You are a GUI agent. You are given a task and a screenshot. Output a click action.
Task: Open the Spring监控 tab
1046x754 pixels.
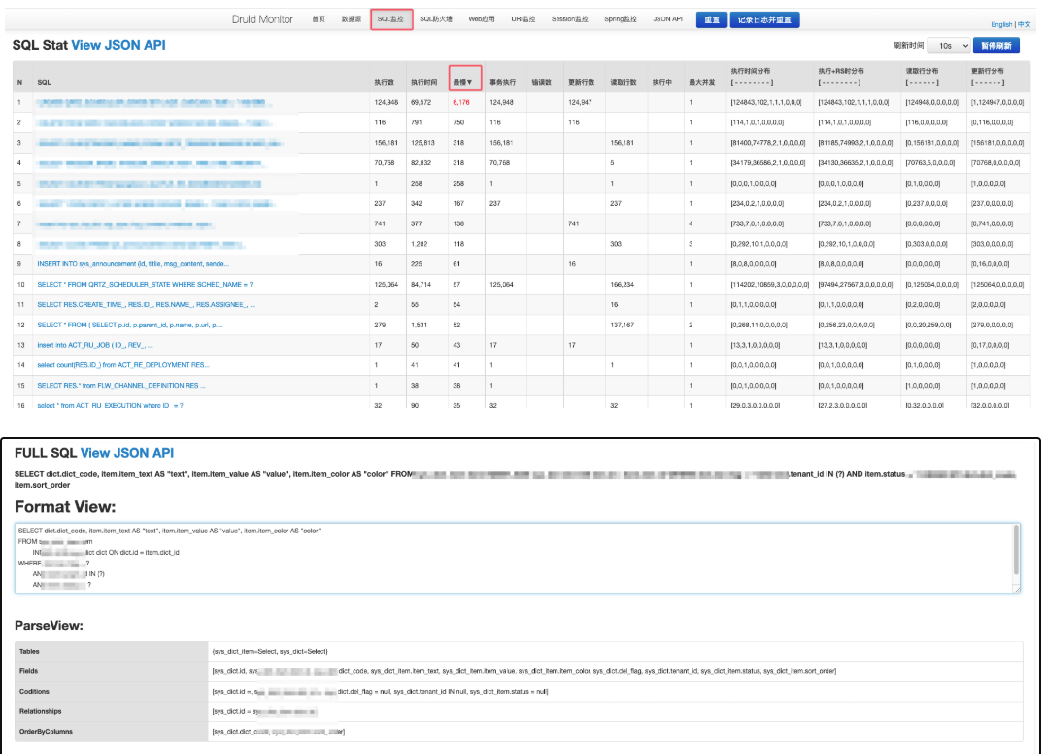[621, 19]
